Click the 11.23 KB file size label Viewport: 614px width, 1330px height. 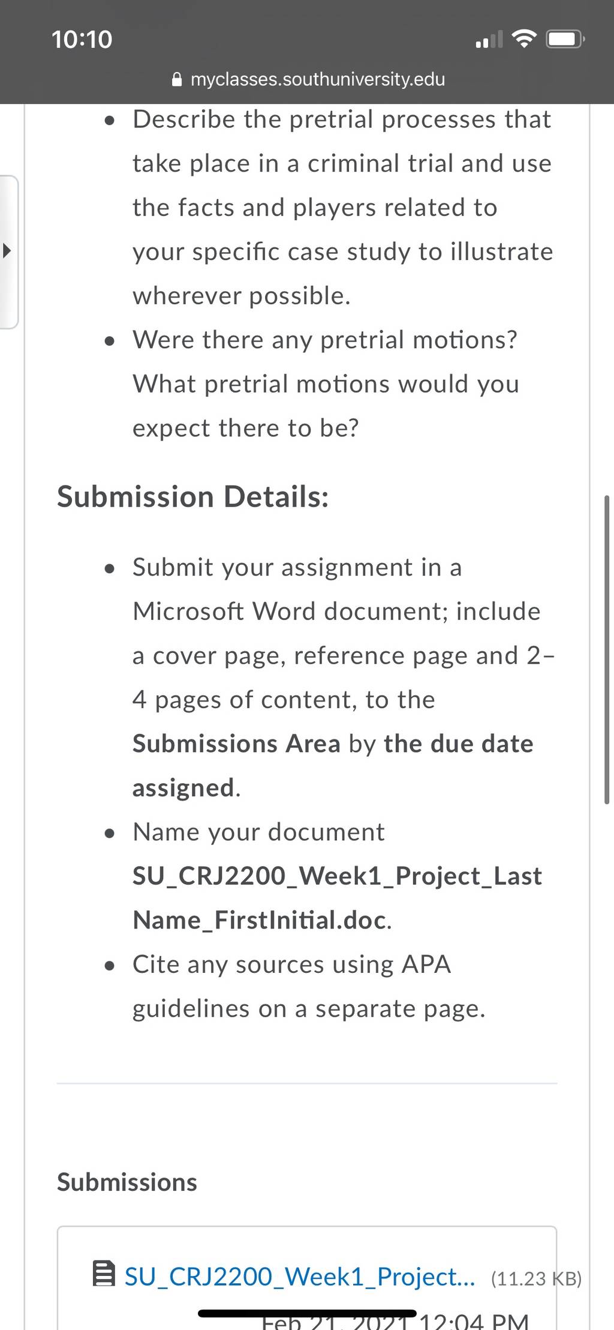tap(537, 1278)
